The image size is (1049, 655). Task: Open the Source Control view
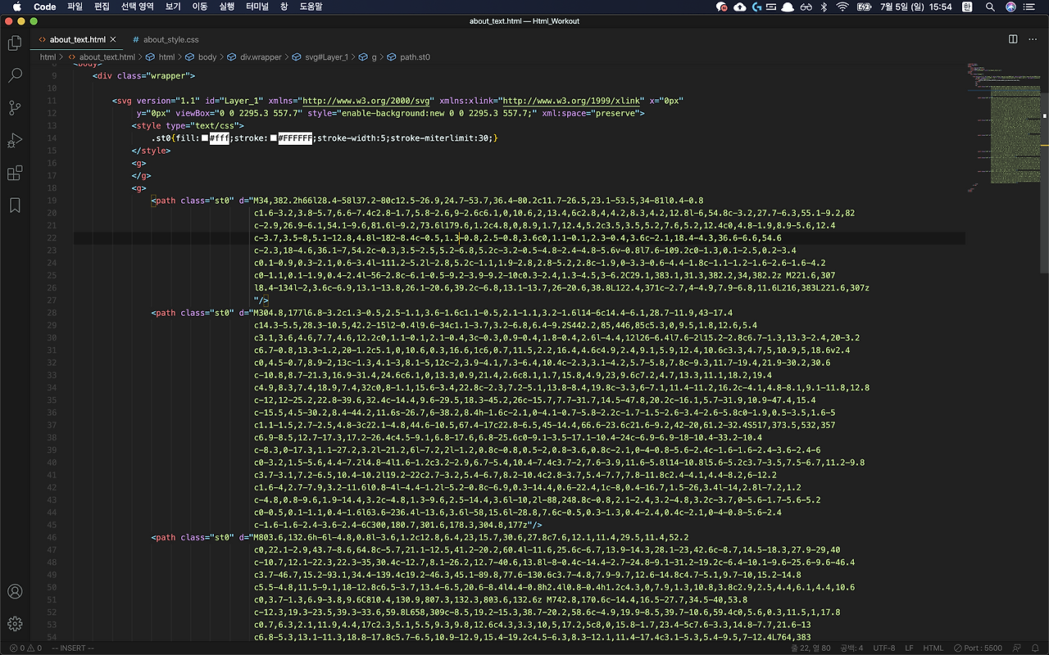tap(15, 108)
